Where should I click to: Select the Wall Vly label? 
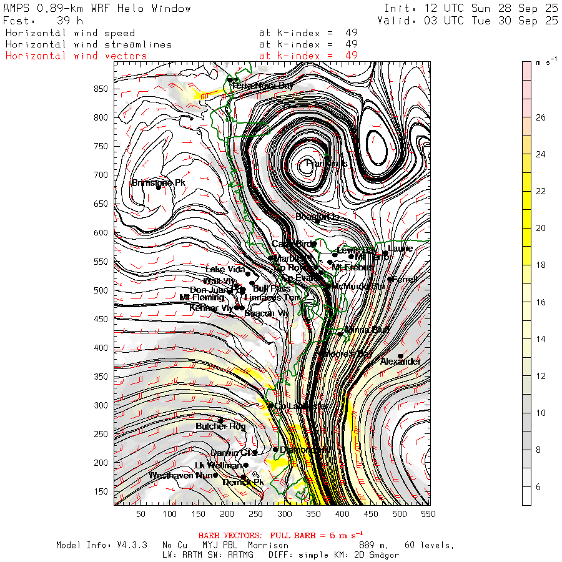click(x=220, y=280)
